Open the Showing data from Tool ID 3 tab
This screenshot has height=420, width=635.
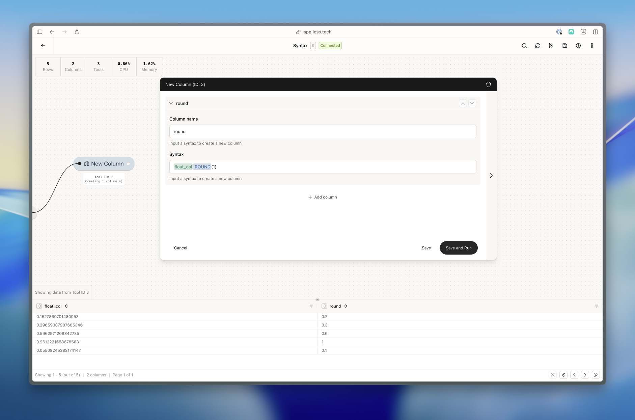(x=62, y=292)
